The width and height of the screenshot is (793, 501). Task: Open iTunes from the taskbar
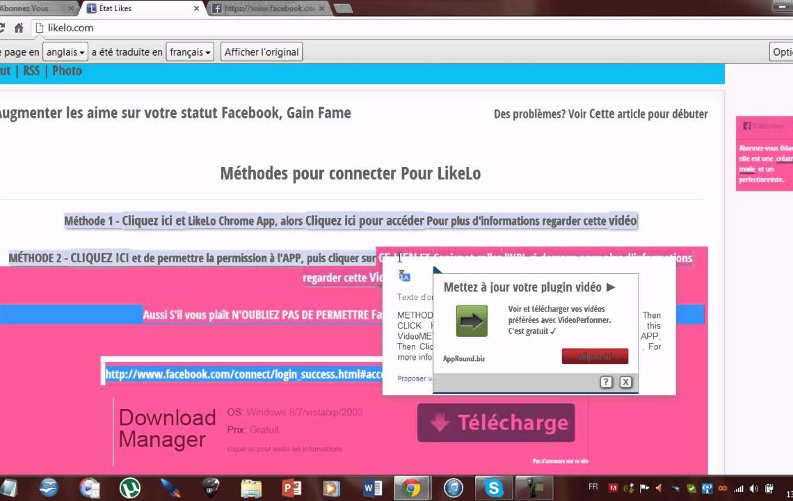(453, 488)
